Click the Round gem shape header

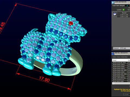pos(123,13)
